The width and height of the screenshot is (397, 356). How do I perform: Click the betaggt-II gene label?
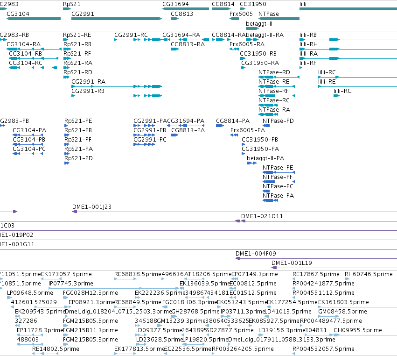(x=259, y=23)
